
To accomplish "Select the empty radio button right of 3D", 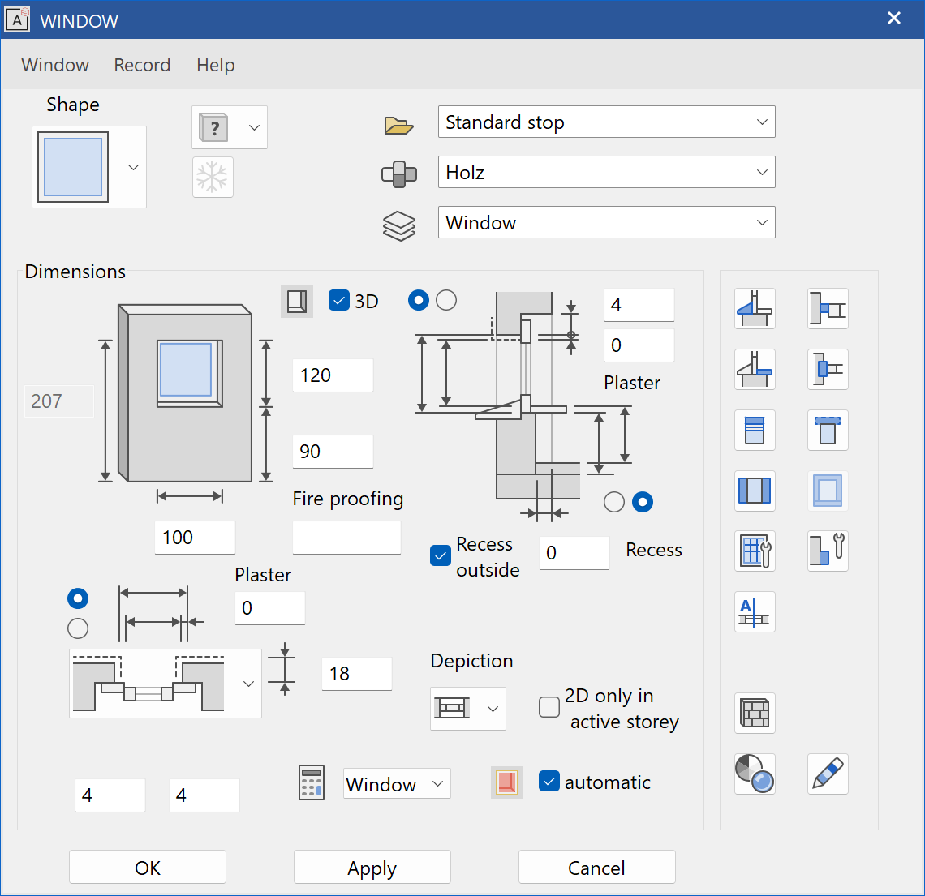I will (446, 300).
